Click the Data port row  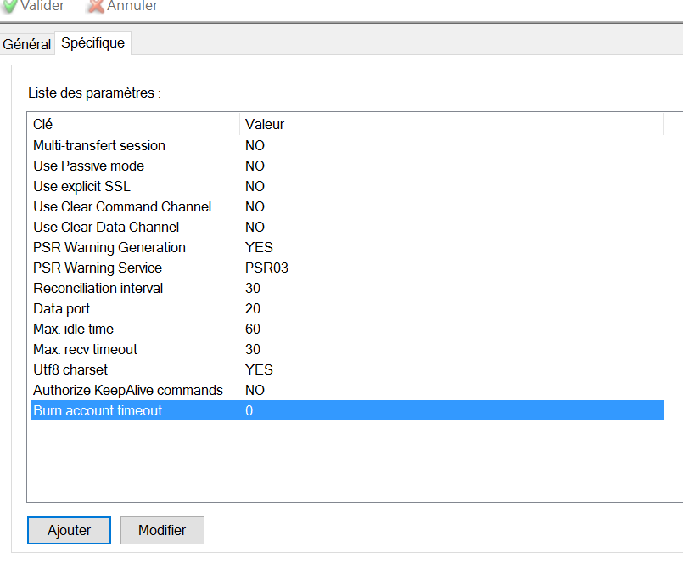coord(62,309)
